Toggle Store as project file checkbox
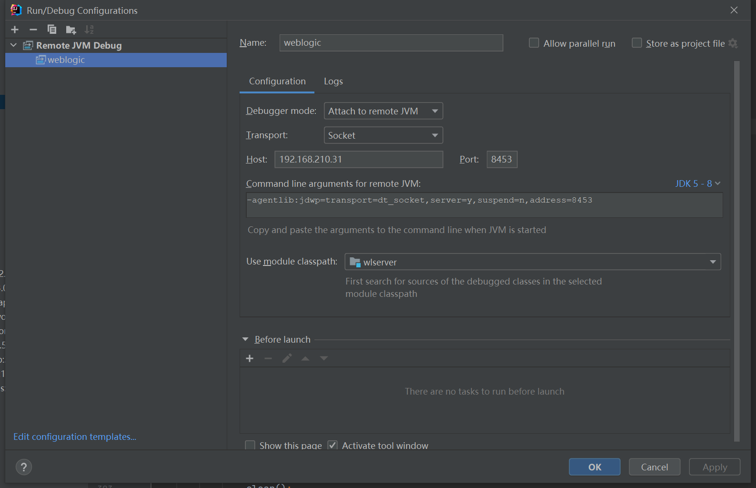Screen dimensions: 756x488 point(637,43)
